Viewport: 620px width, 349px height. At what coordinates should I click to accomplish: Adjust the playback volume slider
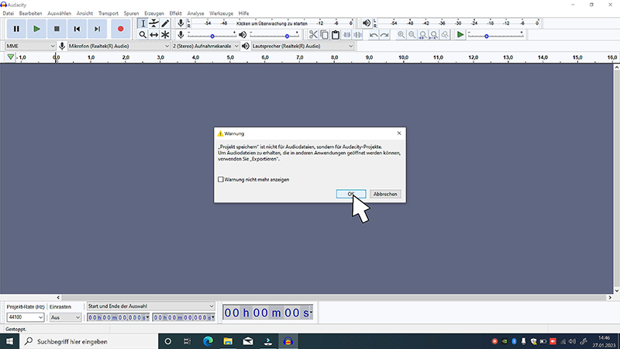[274, 35]
